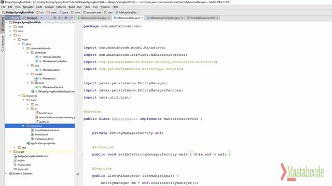Viewport: 332px width, 186px height.
Task: Close the MahasiswaController.java tab
Action: click(x=182, y=18)
